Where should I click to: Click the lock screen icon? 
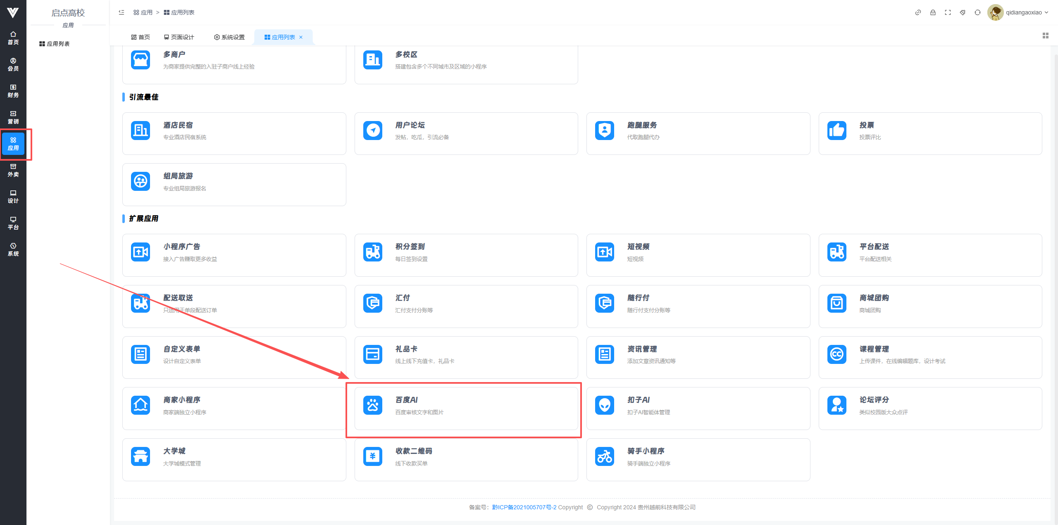[933, 12]
